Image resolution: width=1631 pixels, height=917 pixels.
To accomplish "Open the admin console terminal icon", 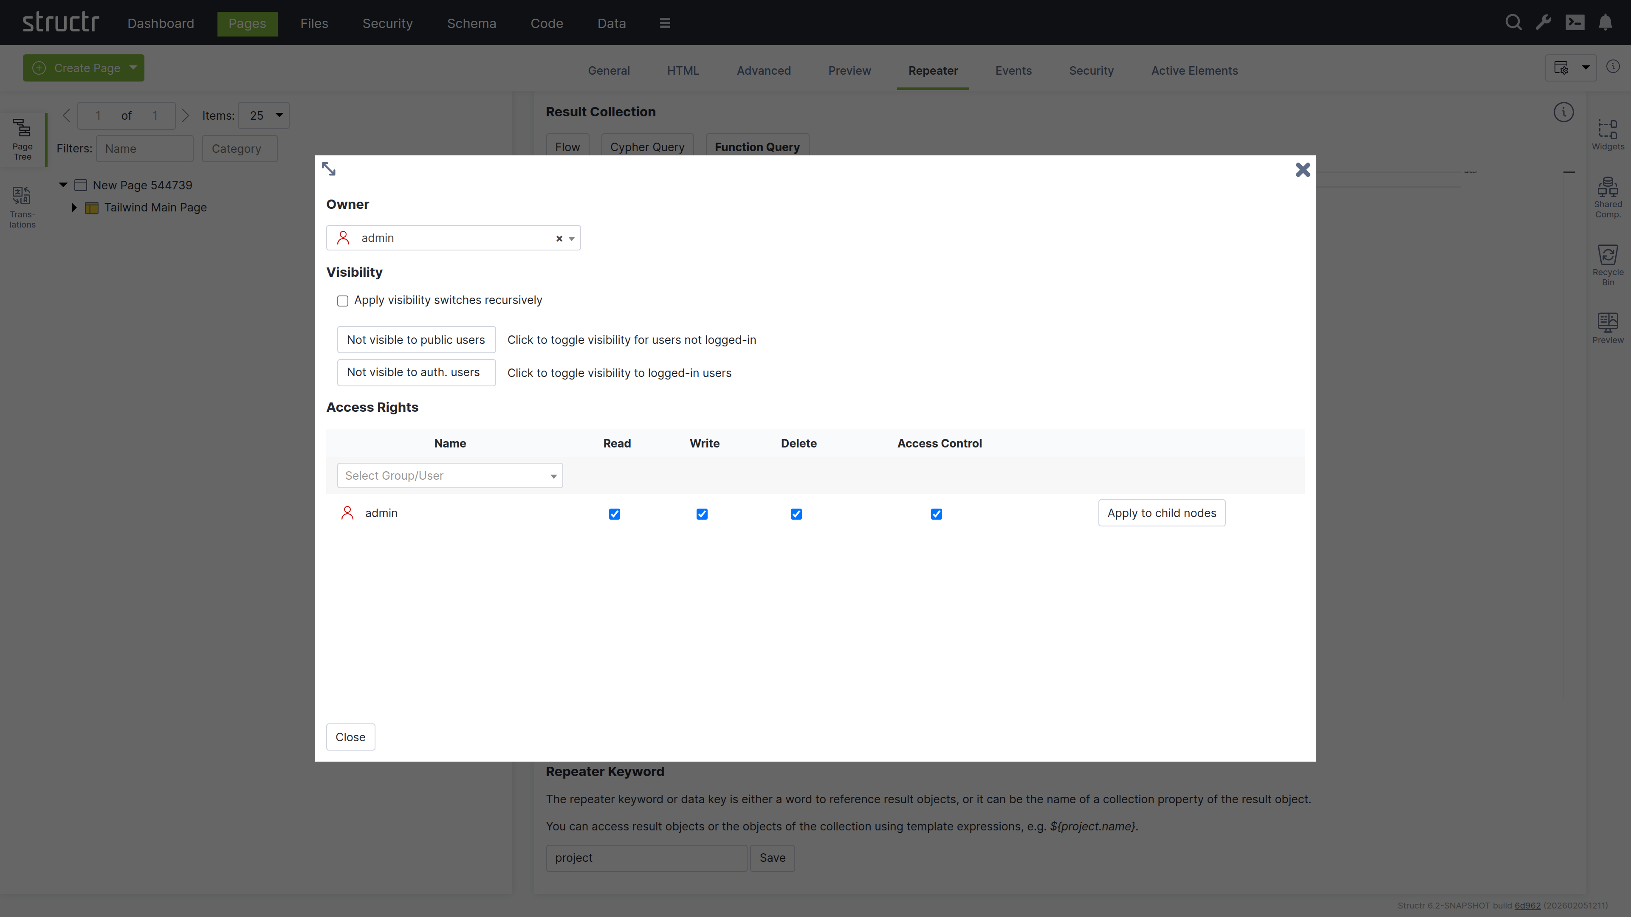I will [1575, 23].
